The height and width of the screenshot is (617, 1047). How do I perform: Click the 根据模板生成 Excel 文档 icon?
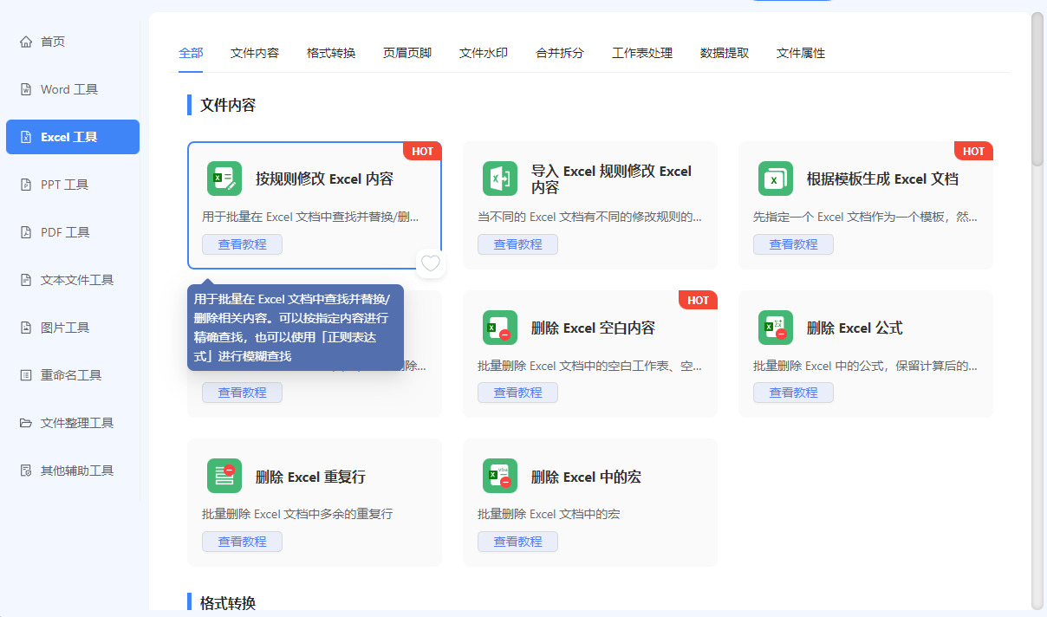tap(776, 179)
